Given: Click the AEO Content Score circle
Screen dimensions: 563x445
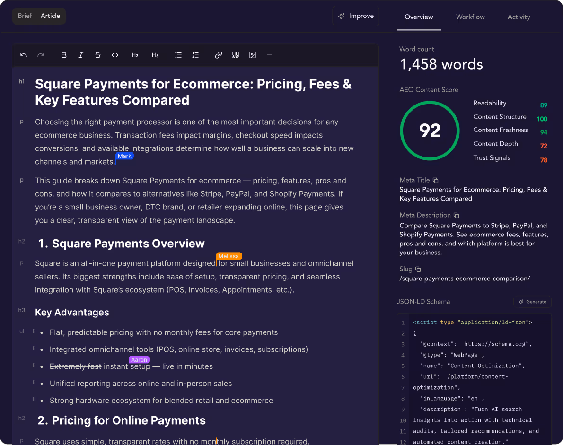Looking at the screenshot, I should 430,131.
